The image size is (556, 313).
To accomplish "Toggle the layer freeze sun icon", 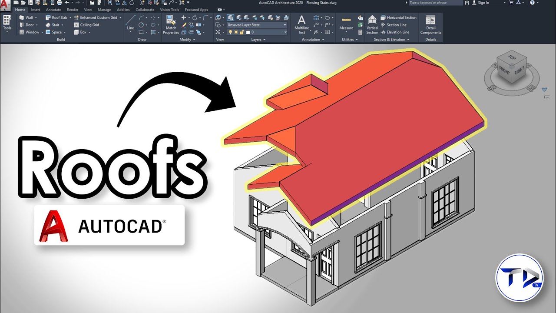I will [x=236, y=32].
